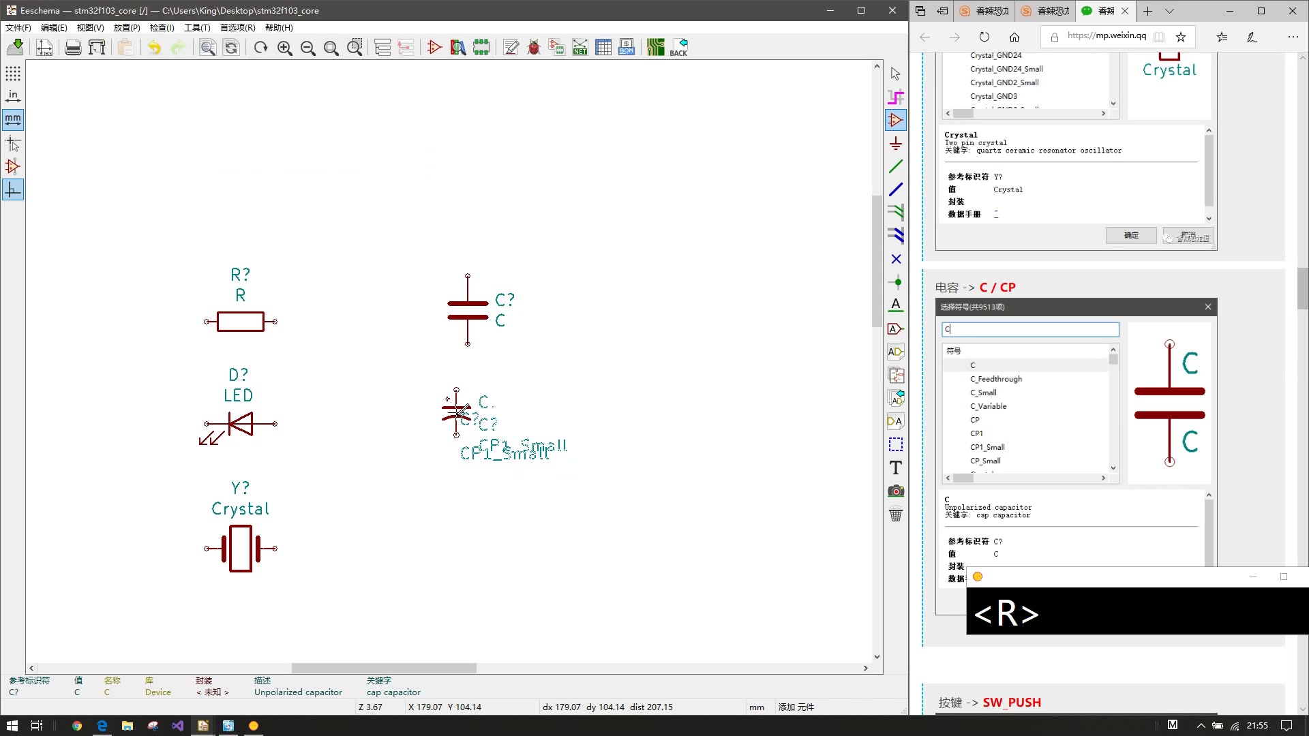Open the browser tab list chevron

(1170, 12)
